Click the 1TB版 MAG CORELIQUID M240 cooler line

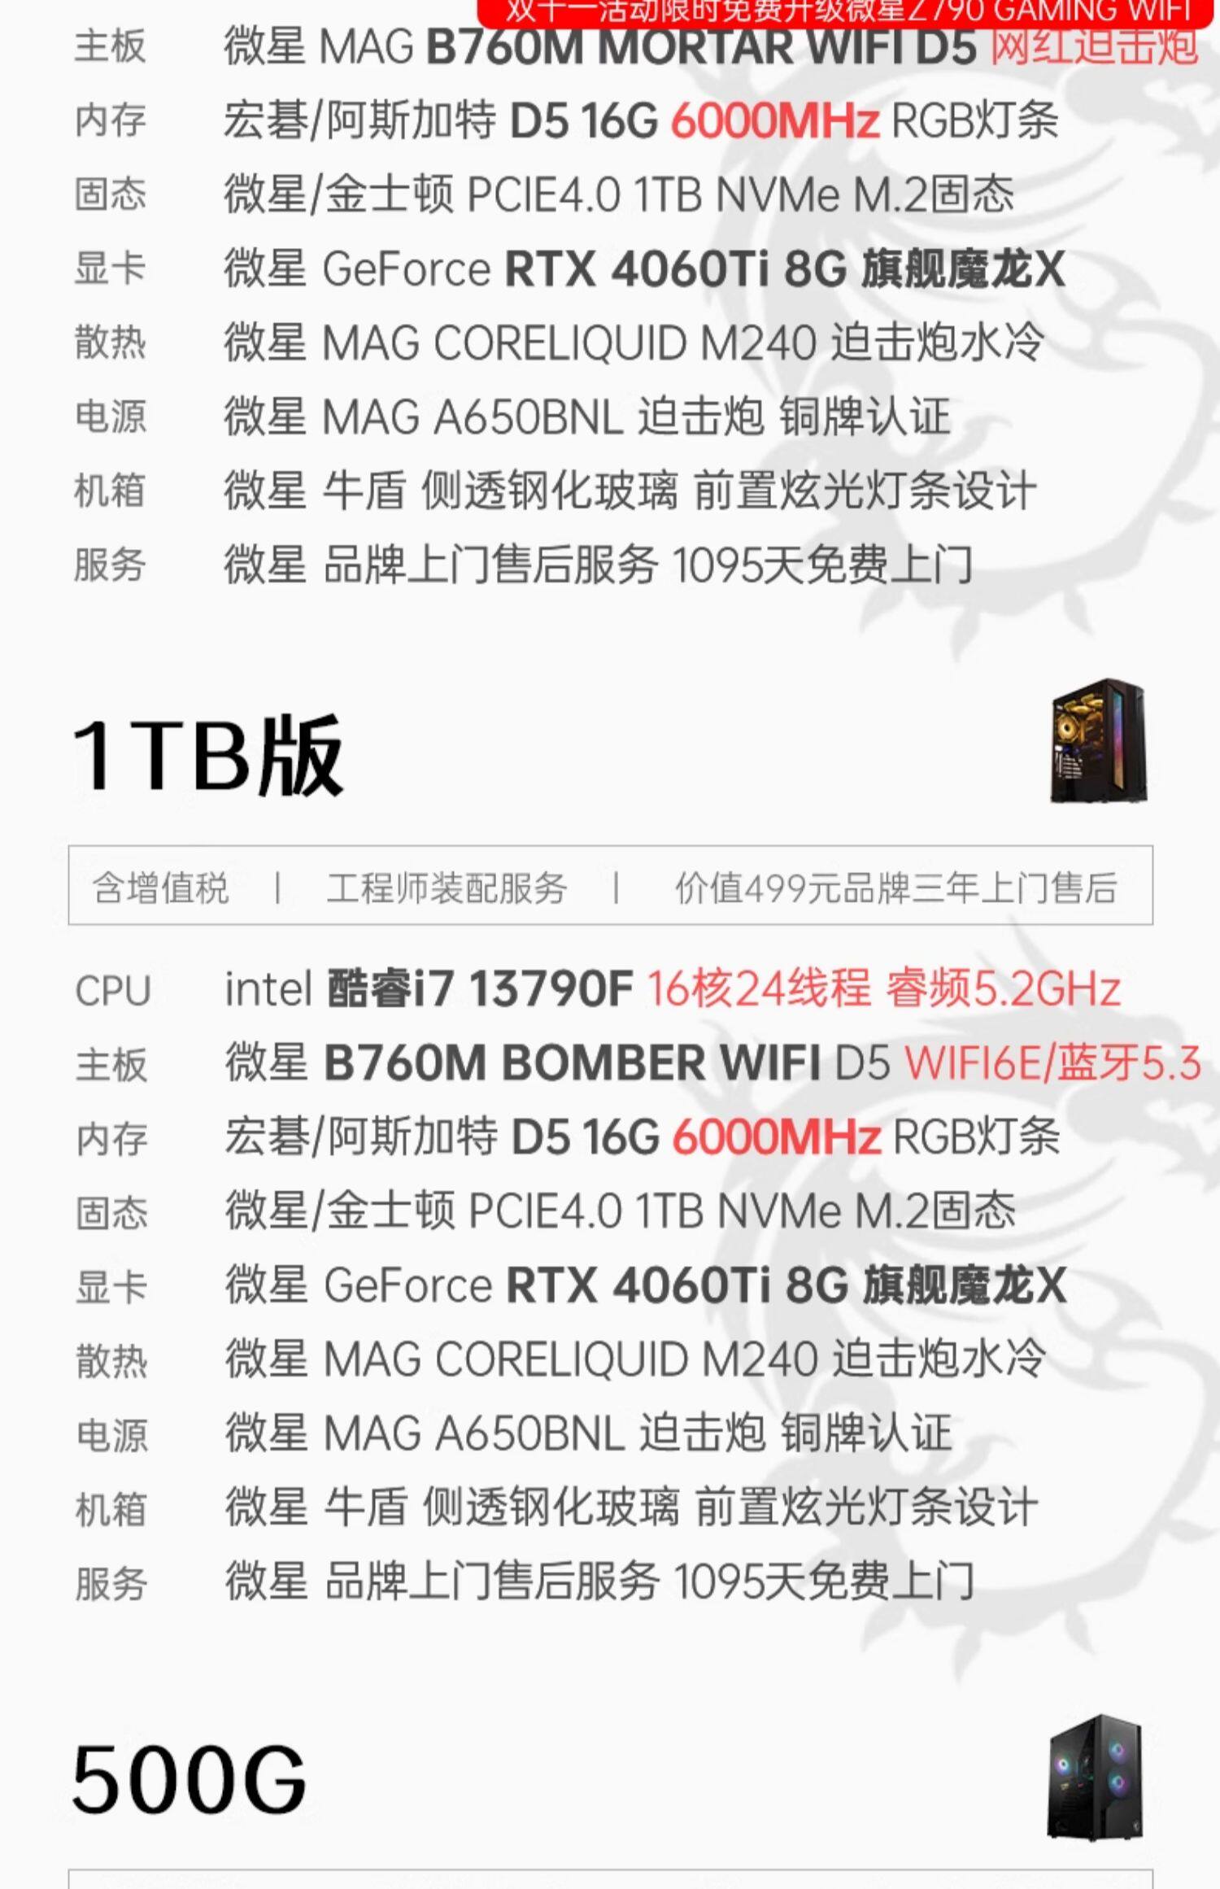pyautogui.click(x=635, y=1359)
